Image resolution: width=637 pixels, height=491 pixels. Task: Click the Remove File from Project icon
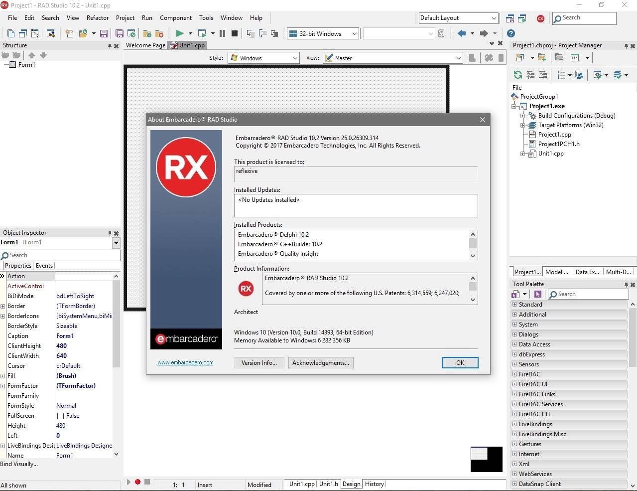[x=159, y=33]
